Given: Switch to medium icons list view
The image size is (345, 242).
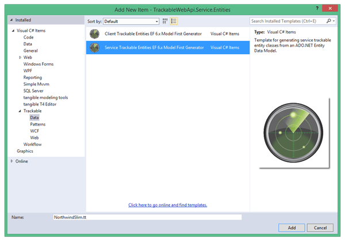Looking at the screenshot, I should [x=174, y=21].
